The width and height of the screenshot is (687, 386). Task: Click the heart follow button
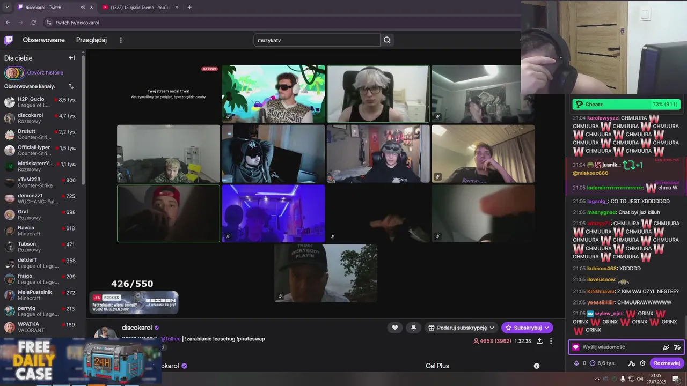(395, 328)
